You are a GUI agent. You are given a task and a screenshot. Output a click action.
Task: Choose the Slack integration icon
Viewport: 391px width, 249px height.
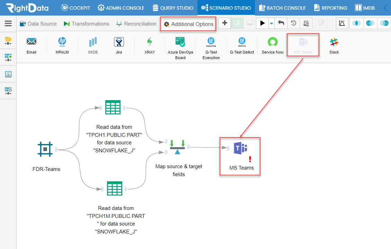pyautogui.click(x=334, y=45)
